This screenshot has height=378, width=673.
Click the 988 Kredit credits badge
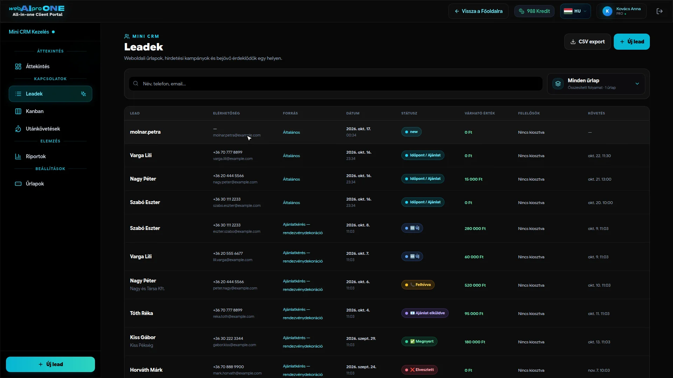534,11
